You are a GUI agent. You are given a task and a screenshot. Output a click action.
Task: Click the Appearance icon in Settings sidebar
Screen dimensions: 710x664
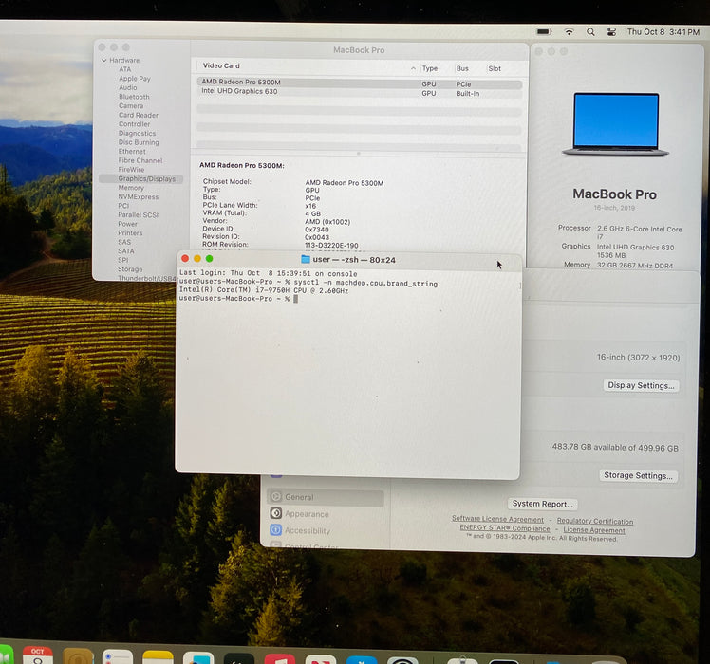pyautogui.click(x=276, y=513)
